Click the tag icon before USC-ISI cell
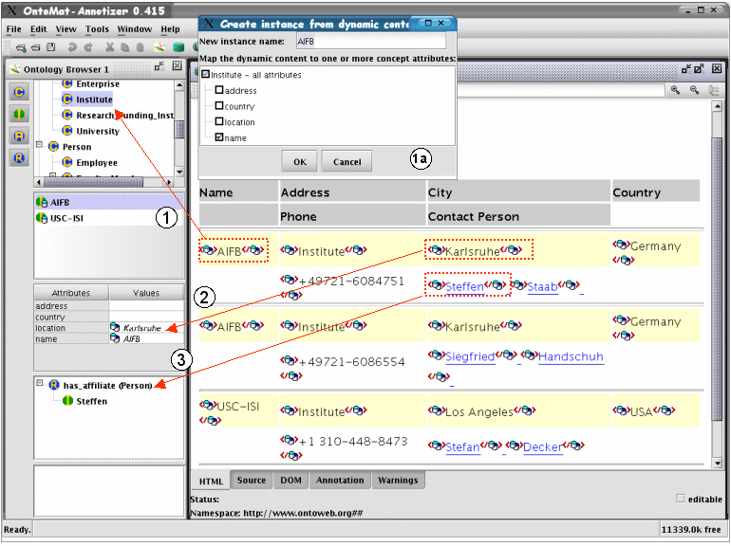 208,405
